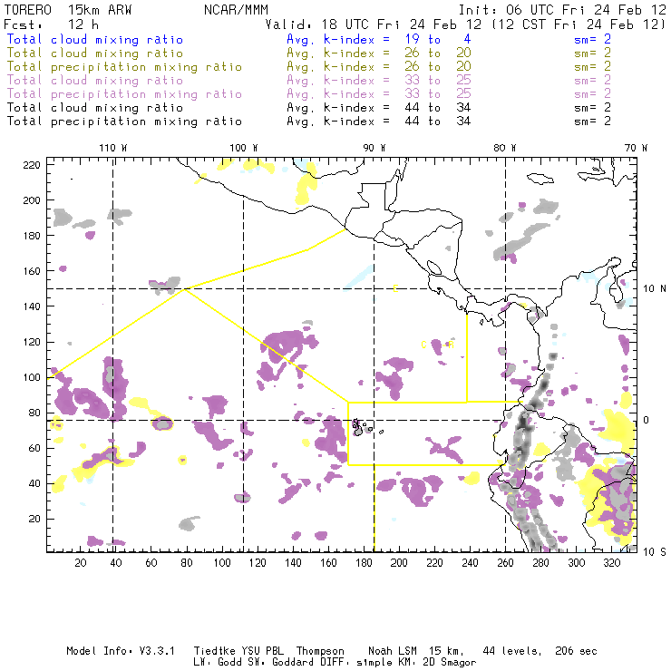Click "44 to 34" in black precipitation row
This screenshot has height=671, width=671.
pos(438,122)
